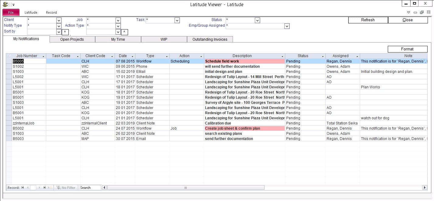
Task: Open the Record menu
Action: coord(51,12)
